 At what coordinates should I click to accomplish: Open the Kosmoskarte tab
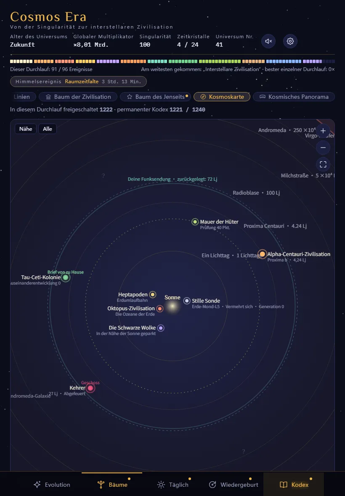point(222,97)
